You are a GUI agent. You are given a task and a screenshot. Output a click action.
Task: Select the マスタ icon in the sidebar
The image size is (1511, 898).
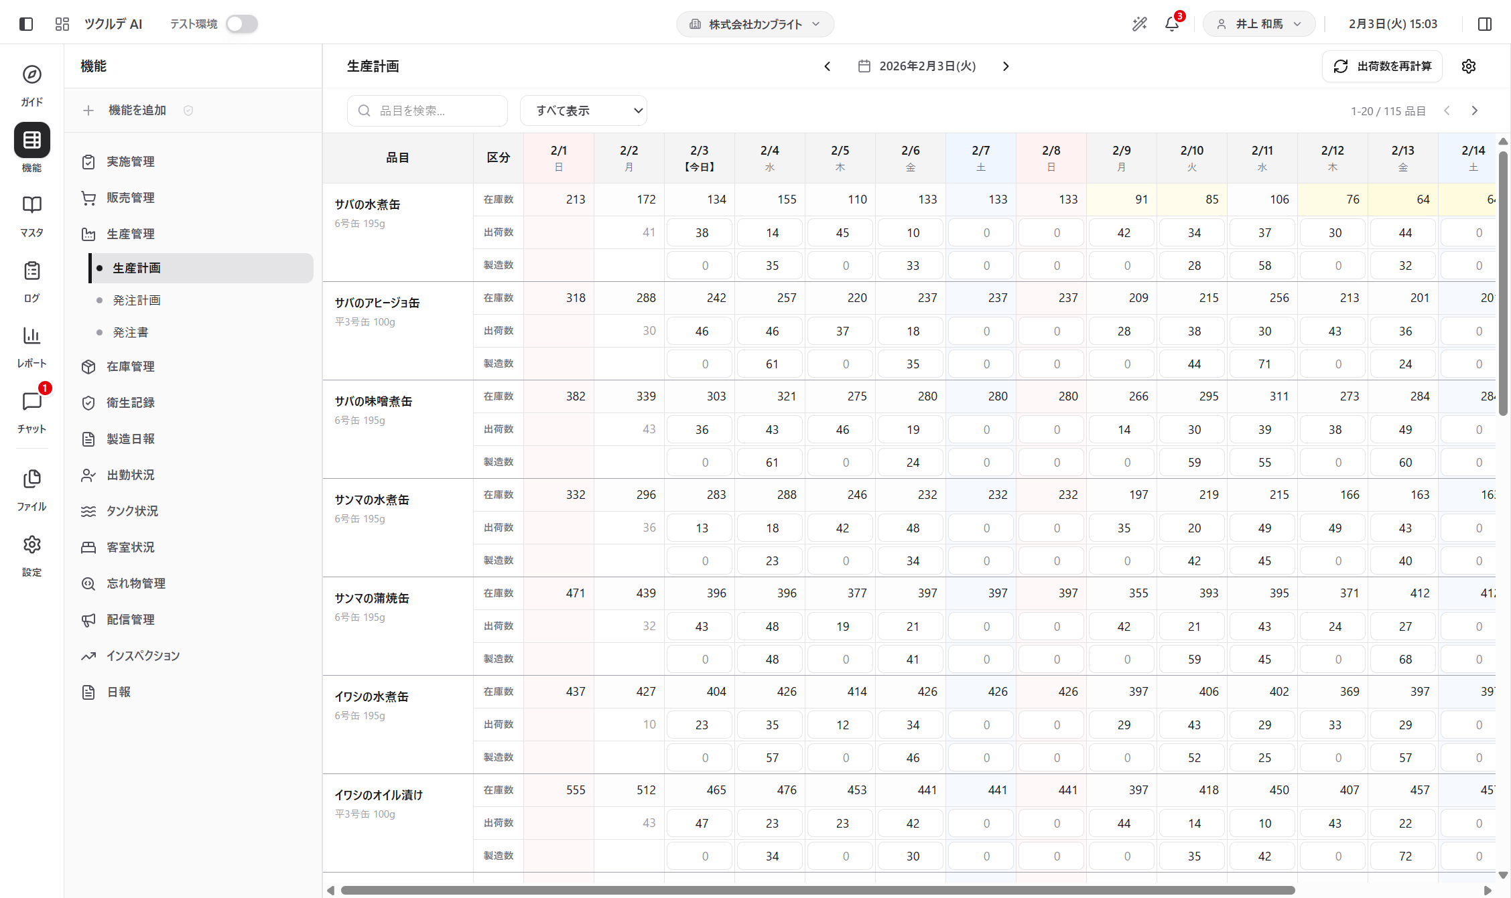click(x=31, y=214)
